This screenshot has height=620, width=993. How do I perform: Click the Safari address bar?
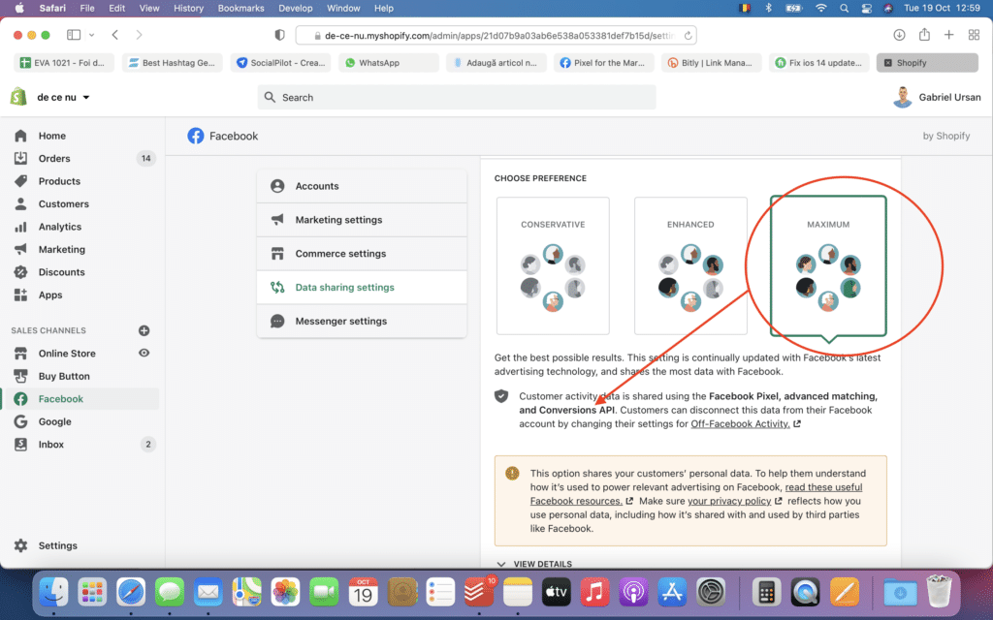coord(496,36)
